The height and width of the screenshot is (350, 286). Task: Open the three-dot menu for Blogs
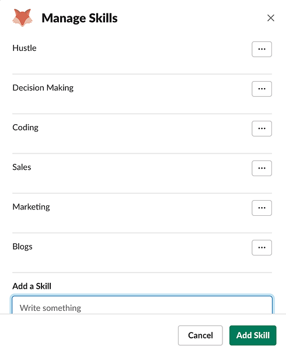click(261, 247)
